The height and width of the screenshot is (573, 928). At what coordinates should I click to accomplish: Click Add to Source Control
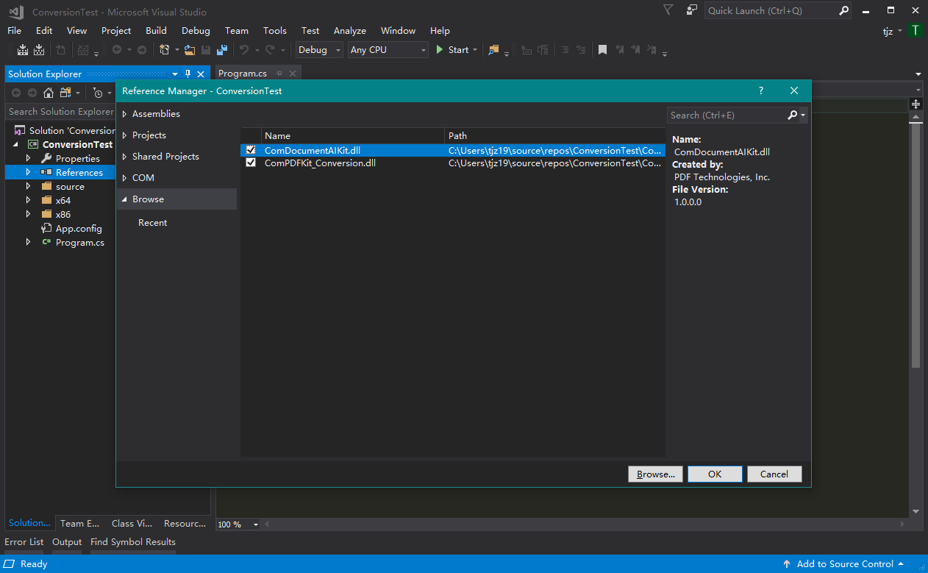[x=845, y=564]
